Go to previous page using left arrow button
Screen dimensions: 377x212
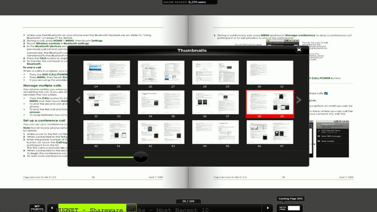[x=52, y=208]
